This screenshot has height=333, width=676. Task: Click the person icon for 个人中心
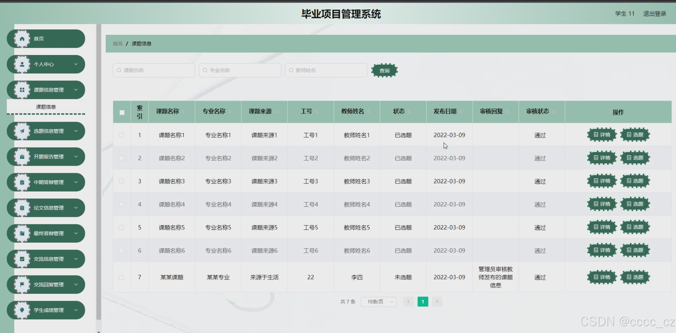click(x=22, y=64)
